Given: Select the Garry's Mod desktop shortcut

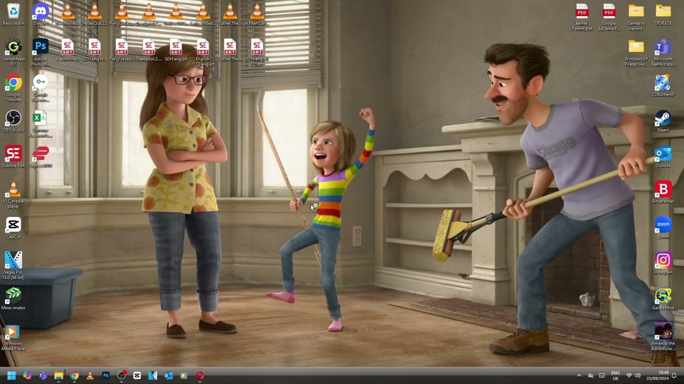Looking at the screenshot, I should (663, 299).
